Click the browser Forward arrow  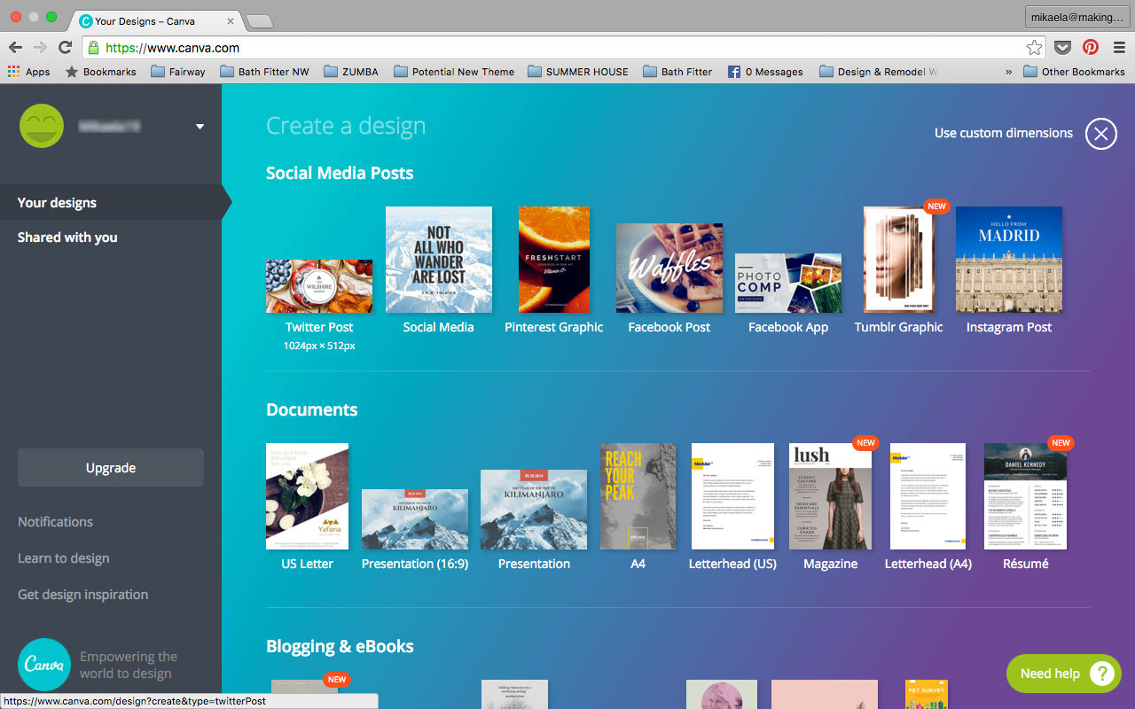(x=40, y=48)
